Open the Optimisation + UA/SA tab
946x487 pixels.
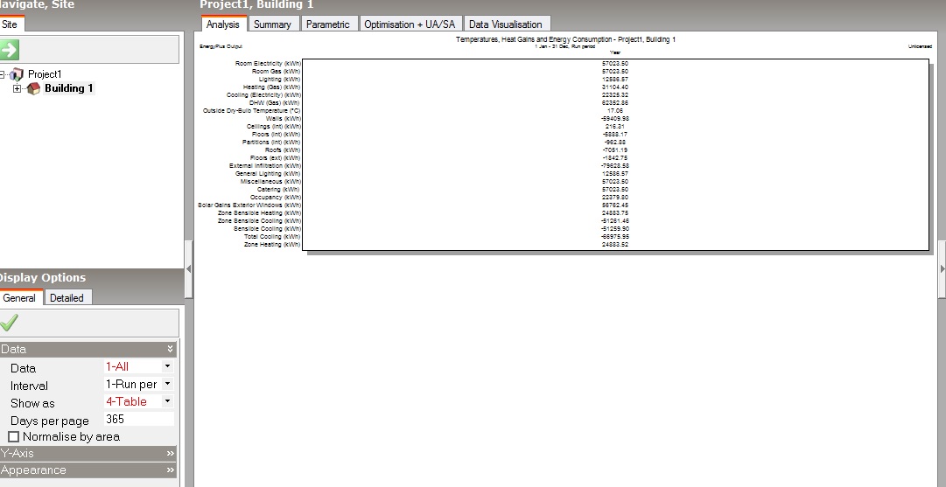410,24
